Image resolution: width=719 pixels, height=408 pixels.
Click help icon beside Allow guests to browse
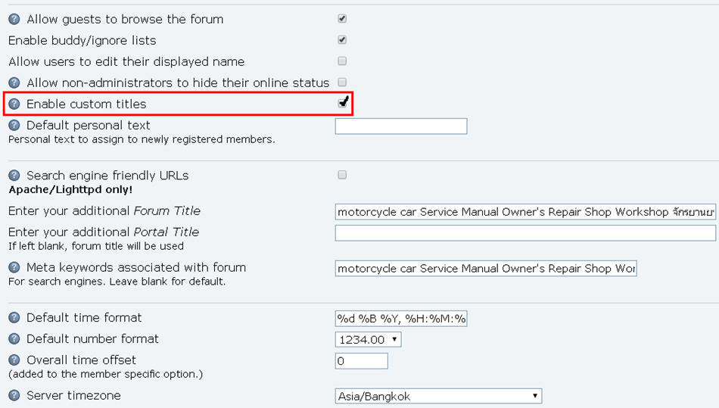click(x=14, y=19)
